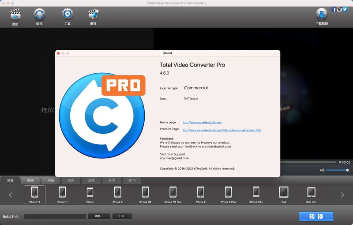
Task: Close the About dialog with red button
Action: point(58,53)
